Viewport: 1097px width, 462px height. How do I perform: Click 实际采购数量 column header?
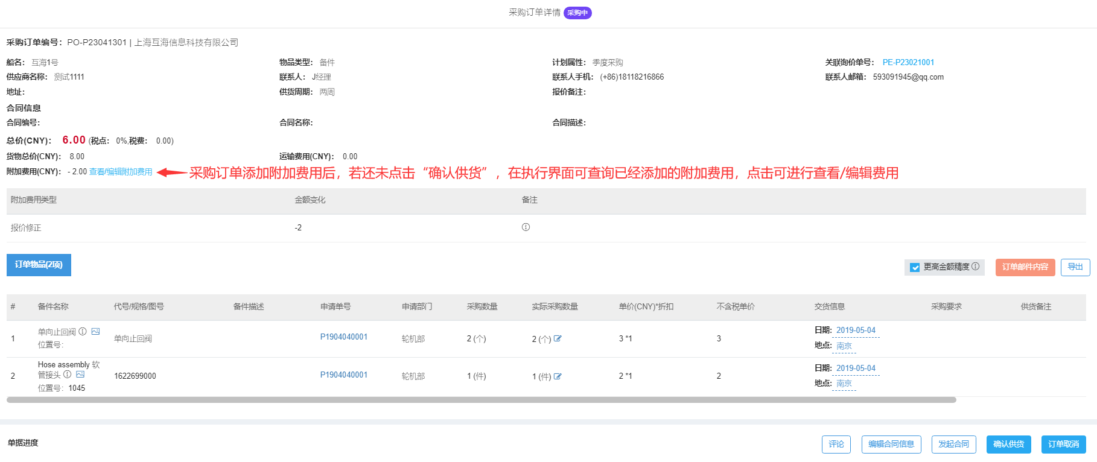point(555,307)
